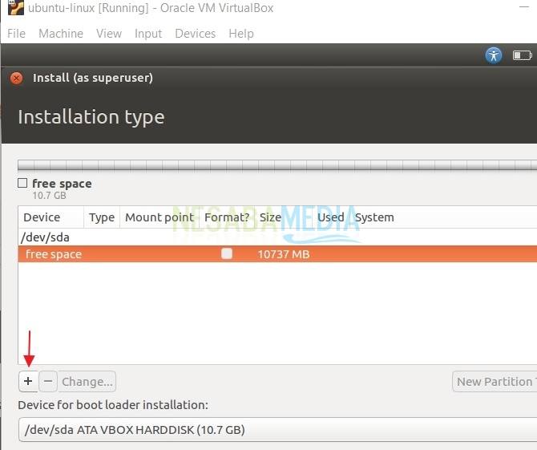Open boot loader device dropdown

(278, 429)
